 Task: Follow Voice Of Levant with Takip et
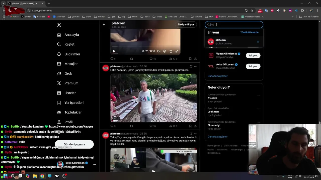[x=253, y=66]
